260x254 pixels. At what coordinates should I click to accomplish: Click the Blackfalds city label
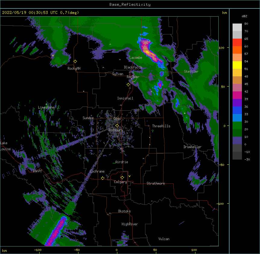[x=133, y=67]
